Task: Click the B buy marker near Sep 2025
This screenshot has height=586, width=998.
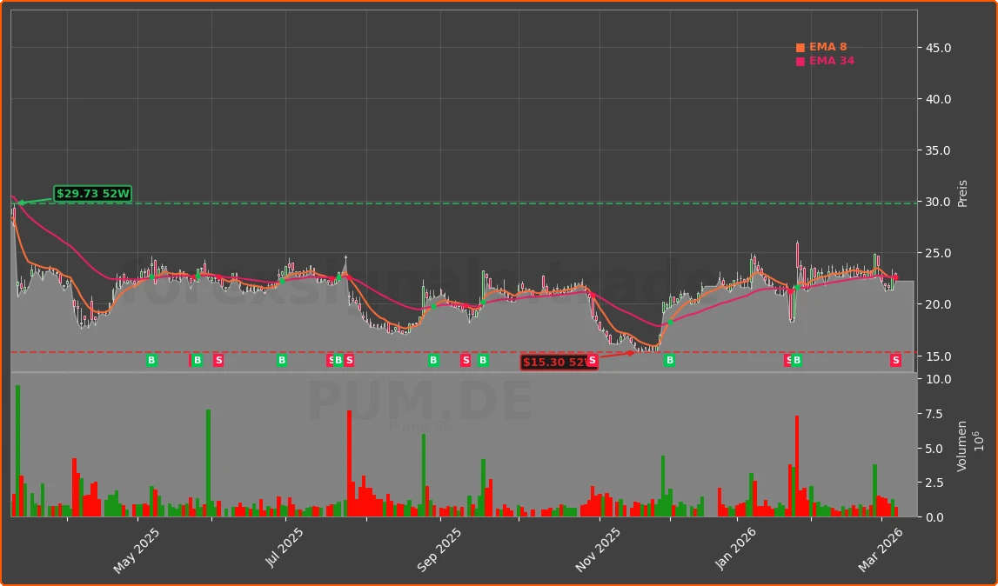Action: [x=432, y=359]
